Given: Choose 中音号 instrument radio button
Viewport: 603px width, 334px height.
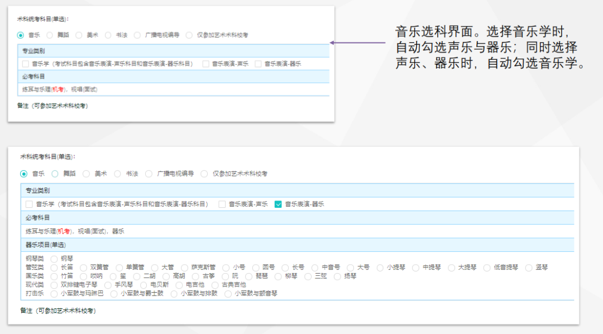Looking at the screenshot, I should click(x=315, y=268).
